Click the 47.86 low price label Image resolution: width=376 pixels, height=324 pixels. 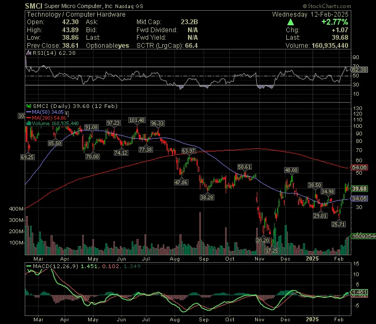coord(182,182)
